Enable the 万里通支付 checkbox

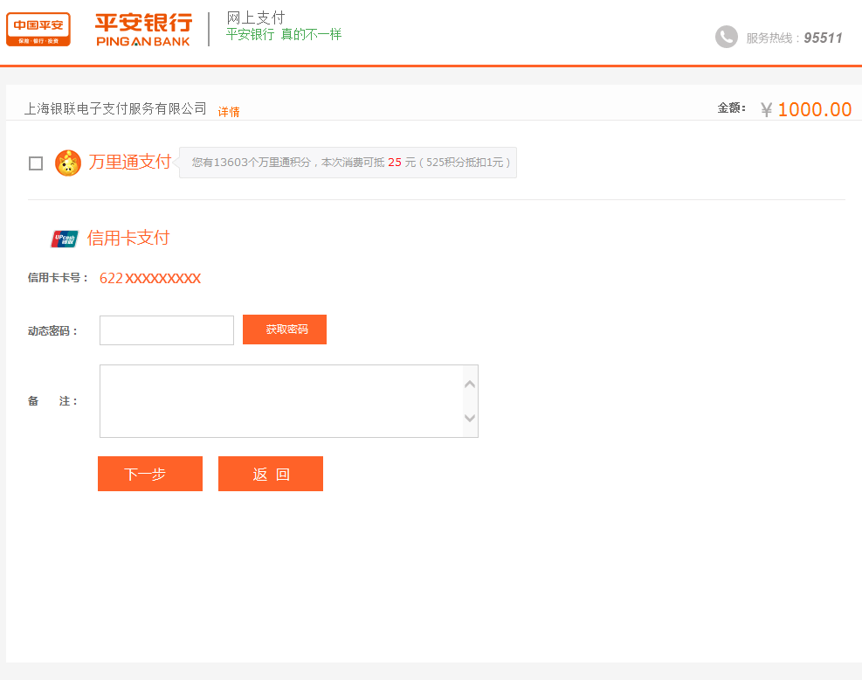pos(36,163)
